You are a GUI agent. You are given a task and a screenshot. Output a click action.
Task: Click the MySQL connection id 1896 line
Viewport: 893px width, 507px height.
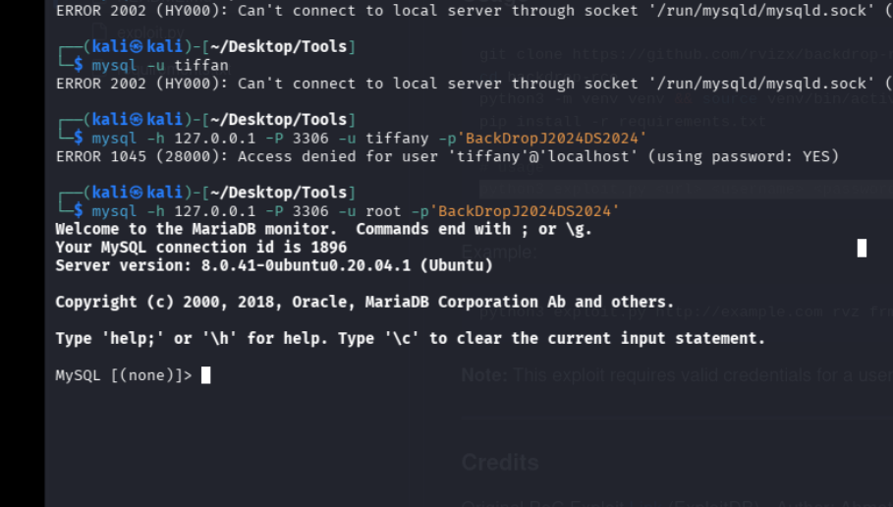pyautogui.click(x=200, y=248)
